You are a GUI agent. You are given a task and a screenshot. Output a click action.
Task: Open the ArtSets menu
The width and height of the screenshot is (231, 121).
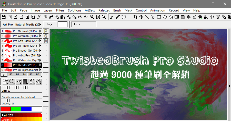[x=90, y=10]
